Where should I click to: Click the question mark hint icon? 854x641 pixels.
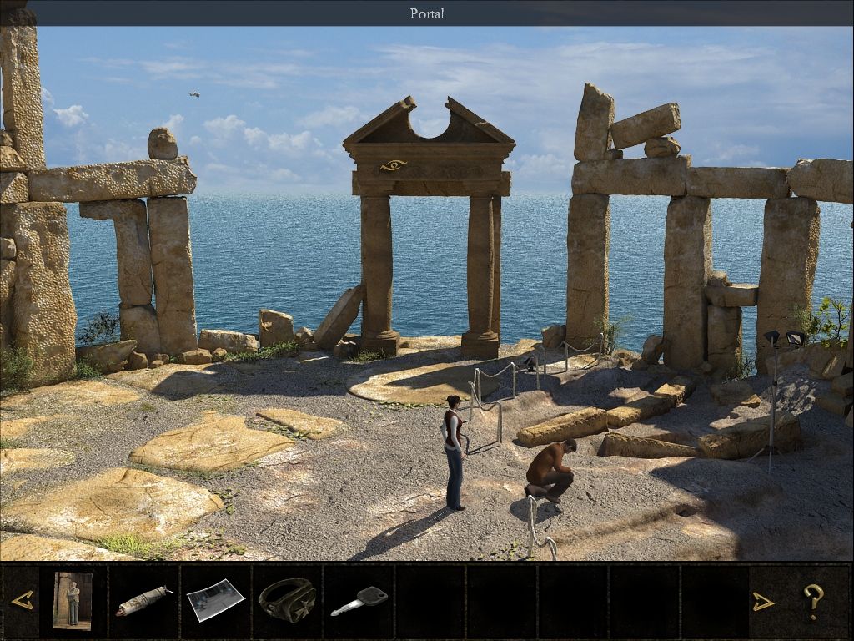click(812, 601)
